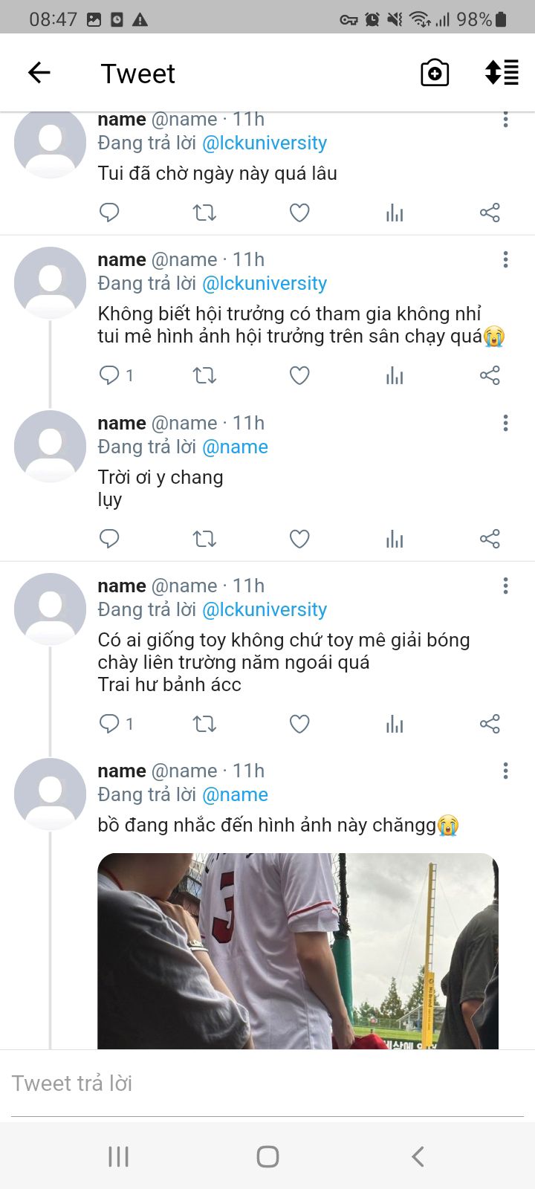This screenshot has width=535, height=1189.
Task: Open the baseball jersey photo attachment
Action: coord(298,951)
